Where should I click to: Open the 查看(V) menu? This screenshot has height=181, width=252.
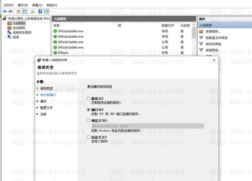37,5
